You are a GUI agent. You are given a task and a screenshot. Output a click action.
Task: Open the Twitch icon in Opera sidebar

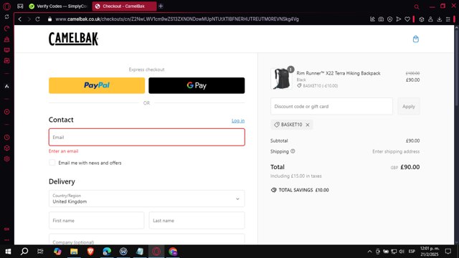coord(6,50)
